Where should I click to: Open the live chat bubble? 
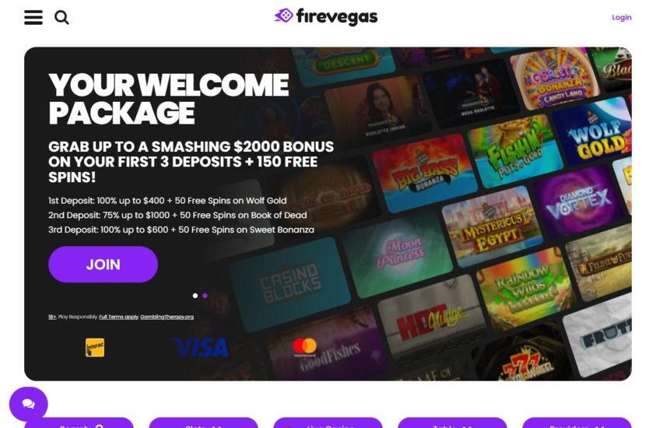pos(29,404)
